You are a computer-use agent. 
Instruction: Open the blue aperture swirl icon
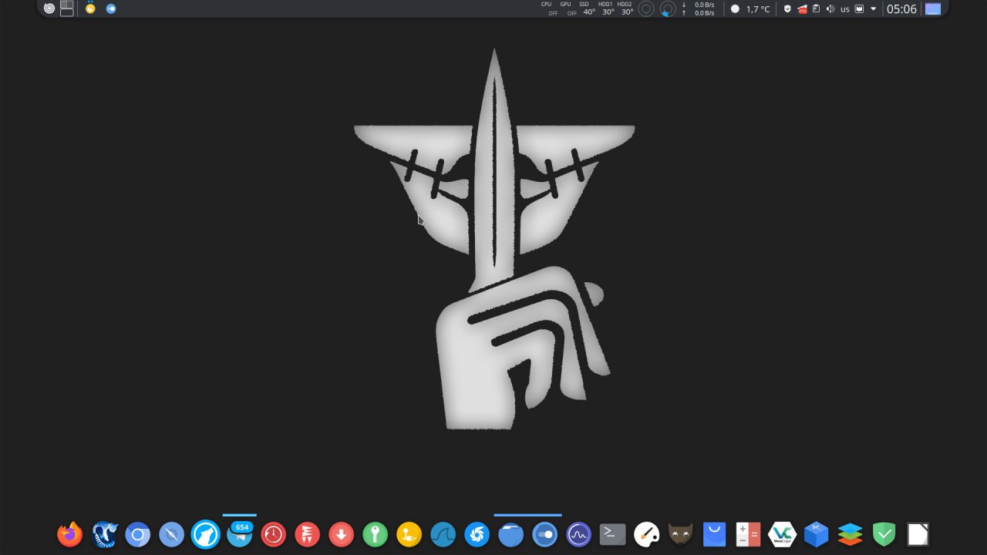click(x=477, y=534)
